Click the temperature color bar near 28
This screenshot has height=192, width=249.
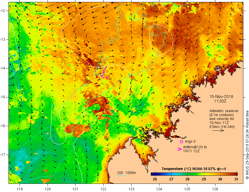click(x=187, y=174)
